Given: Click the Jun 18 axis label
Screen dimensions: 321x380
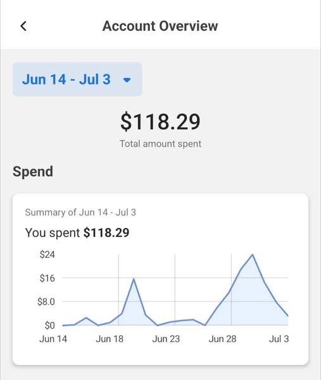Looking at the screenshot, I should (110, 339).
